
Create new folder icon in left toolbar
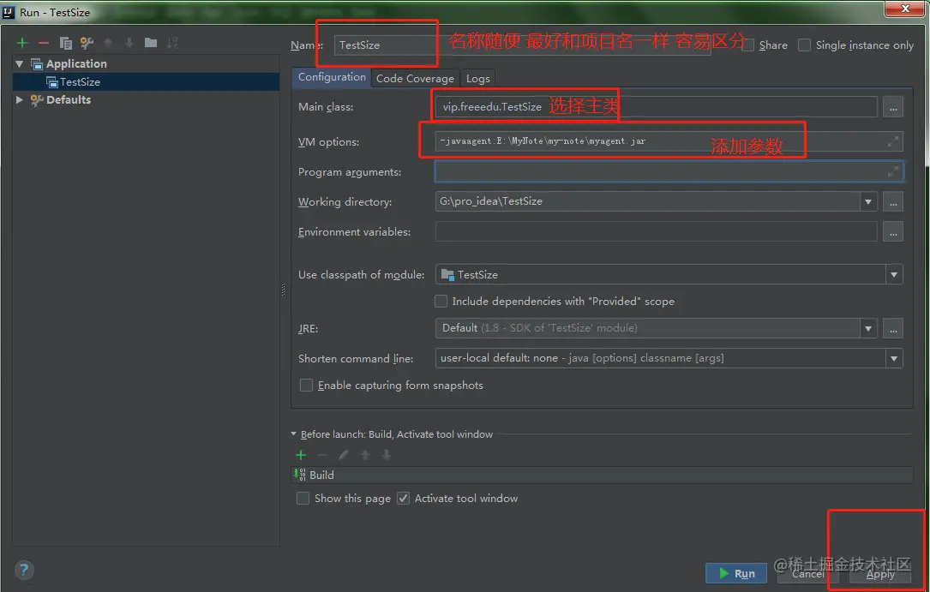click(x=151, y=43)
